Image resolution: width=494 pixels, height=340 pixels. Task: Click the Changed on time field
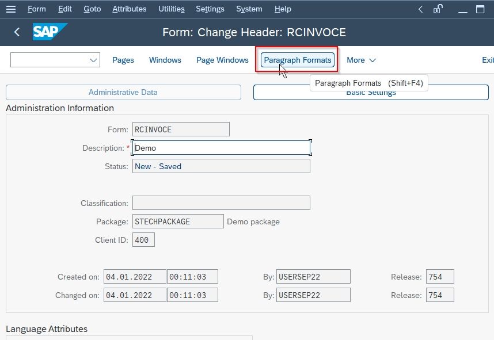(x=192, y=295)
